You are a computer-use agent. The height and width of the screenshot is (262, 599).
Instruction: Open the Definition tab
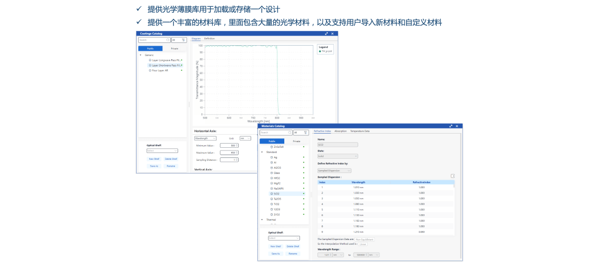point(210,39)
